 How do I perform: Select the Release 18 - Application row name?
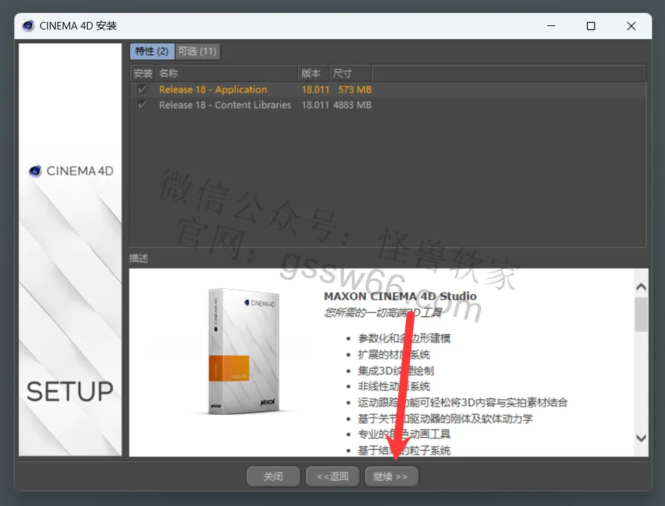(x=213, y=90)
